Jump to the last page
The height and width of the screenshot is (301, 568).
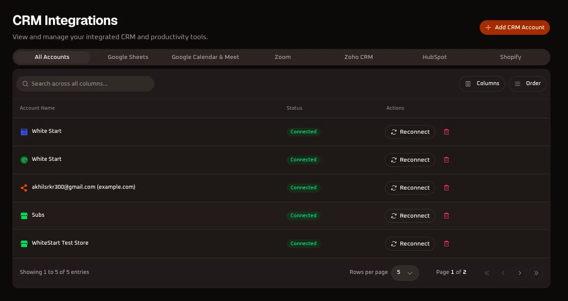(x=536, y=273)
